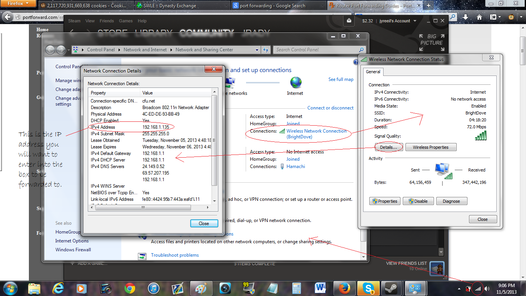Open the 'Troubleshoot problems' link
The width and height of the screenshot is (526, 296).
(x=175, y=255)
